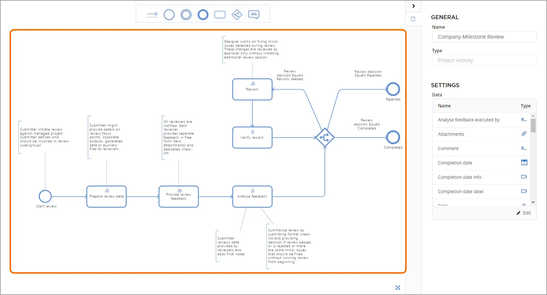
Task: Click the fit-to-screen expand icon
Action: 398,288
